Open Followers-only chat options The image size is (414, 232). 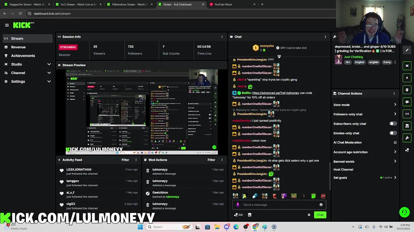(365, 114)
